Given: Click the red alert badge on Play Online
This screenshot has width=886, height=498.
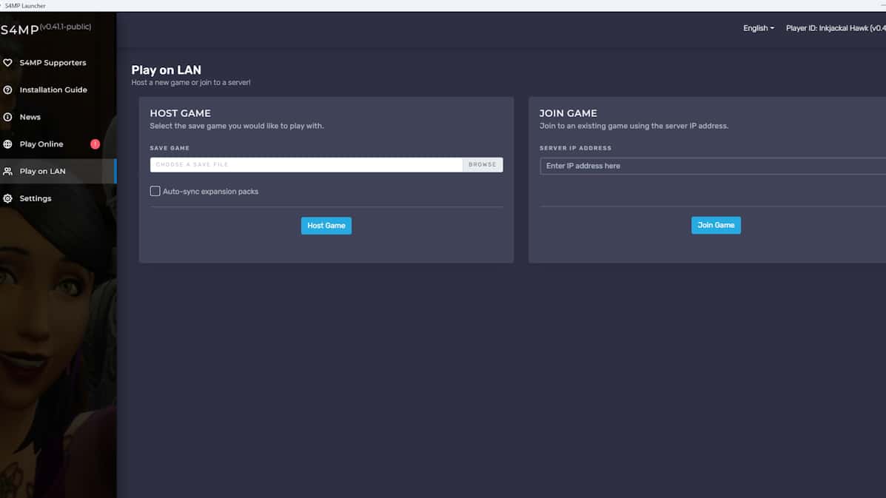Looking at the screenshot, I should (x=95, y=144).
